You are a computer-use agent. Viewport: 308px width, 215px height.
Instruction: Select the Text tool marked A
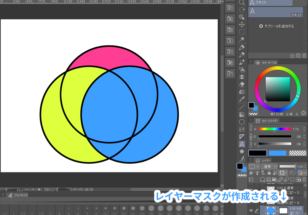pyautogui.click(x=242, y=144)
